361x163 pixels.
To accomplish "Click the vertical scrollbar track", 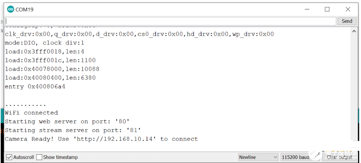I will [x=354, y=91].
